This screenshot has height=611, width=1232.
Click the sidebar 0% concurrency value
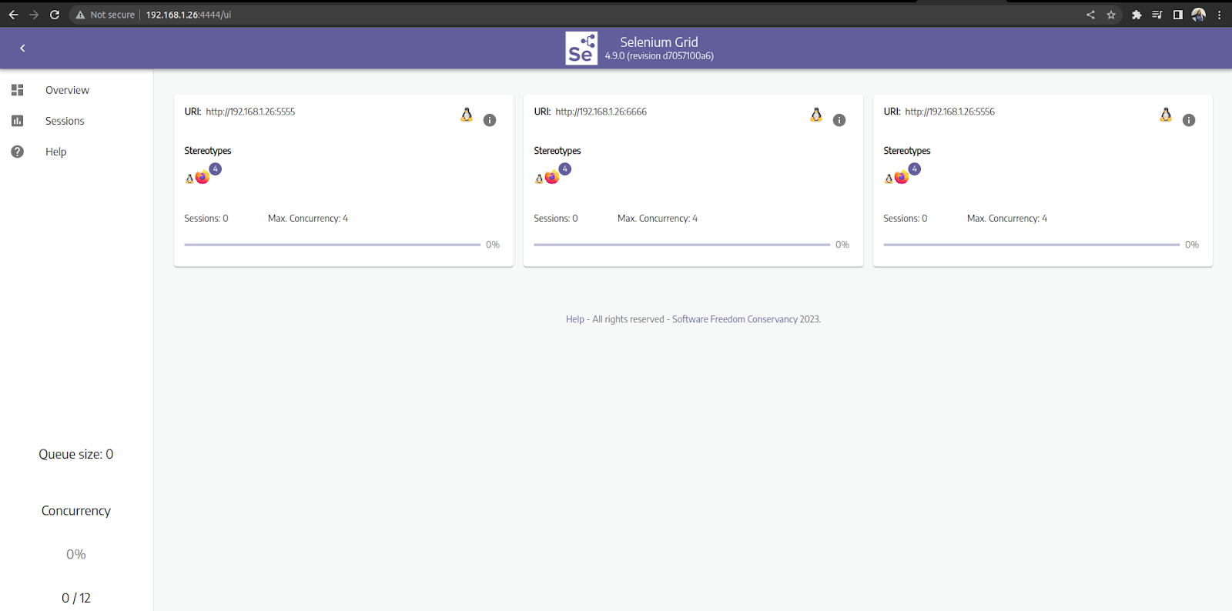point(76,554)
